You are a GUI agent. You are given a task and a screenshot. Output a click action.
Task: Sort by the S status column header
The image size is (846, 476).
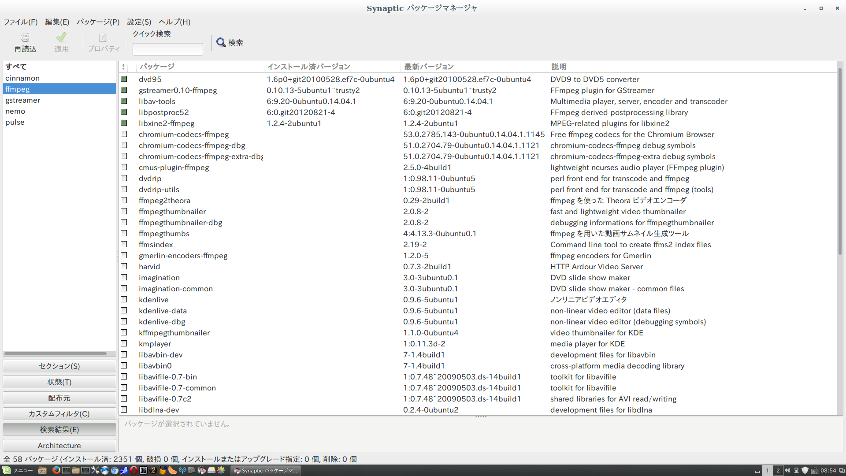coord(124,67)
